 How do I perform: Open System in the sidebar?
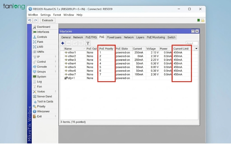pos(41,77)
